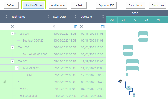Click Zoom days button
The height and width of the screenshot is (99, 168).
tap(158, 5)
